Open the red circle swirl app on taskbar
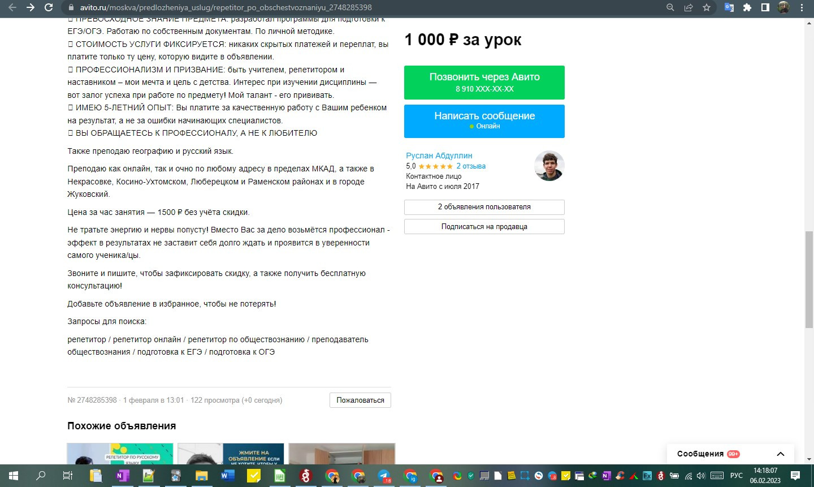 click(x=306, y=476)
